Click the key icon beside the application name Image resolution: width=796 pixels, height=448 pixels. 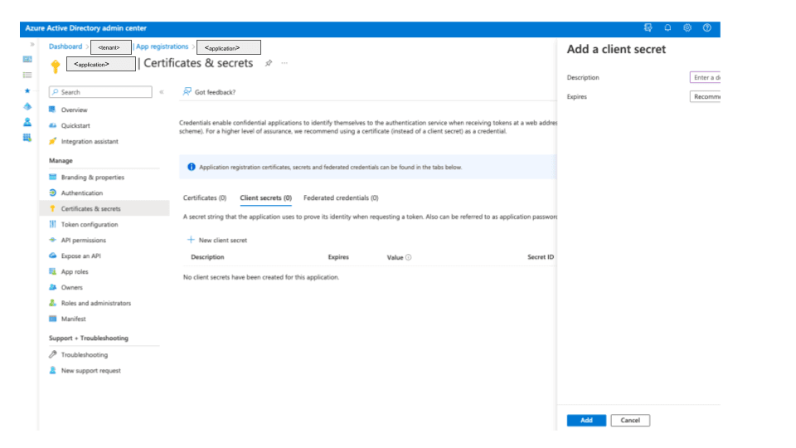pos(56,66)
